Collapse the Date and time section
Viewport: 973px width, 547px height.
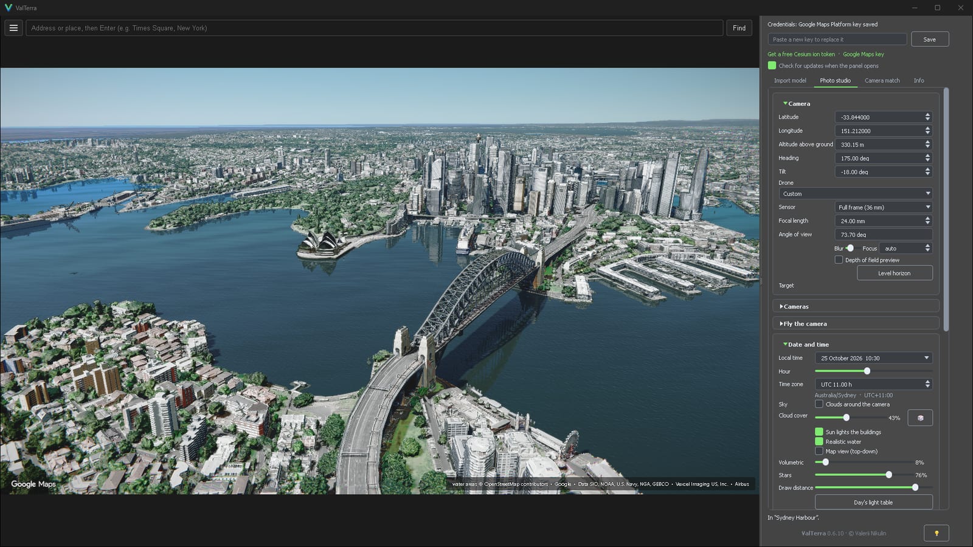click(806, 345)
